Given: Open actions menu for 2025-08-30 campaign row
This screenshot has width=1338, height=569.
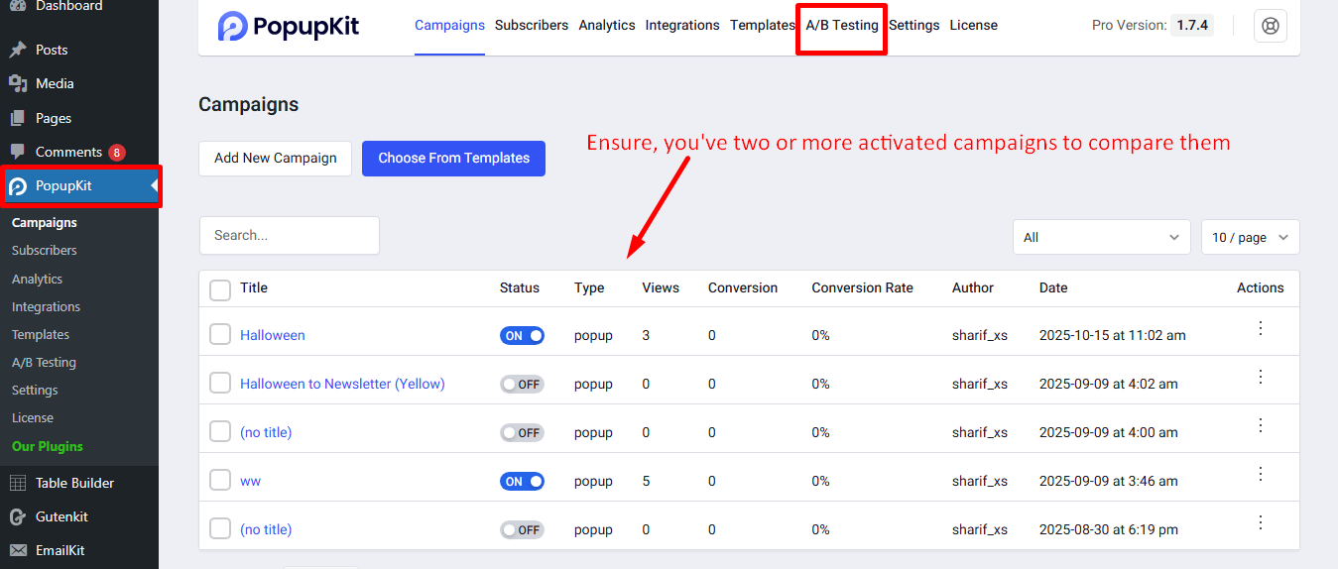Looking at the screenshot, I should [x=1261, y=522].
